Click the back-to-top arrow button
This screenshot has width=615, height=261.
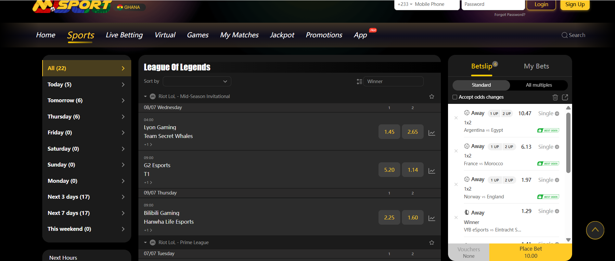(595, 230)
